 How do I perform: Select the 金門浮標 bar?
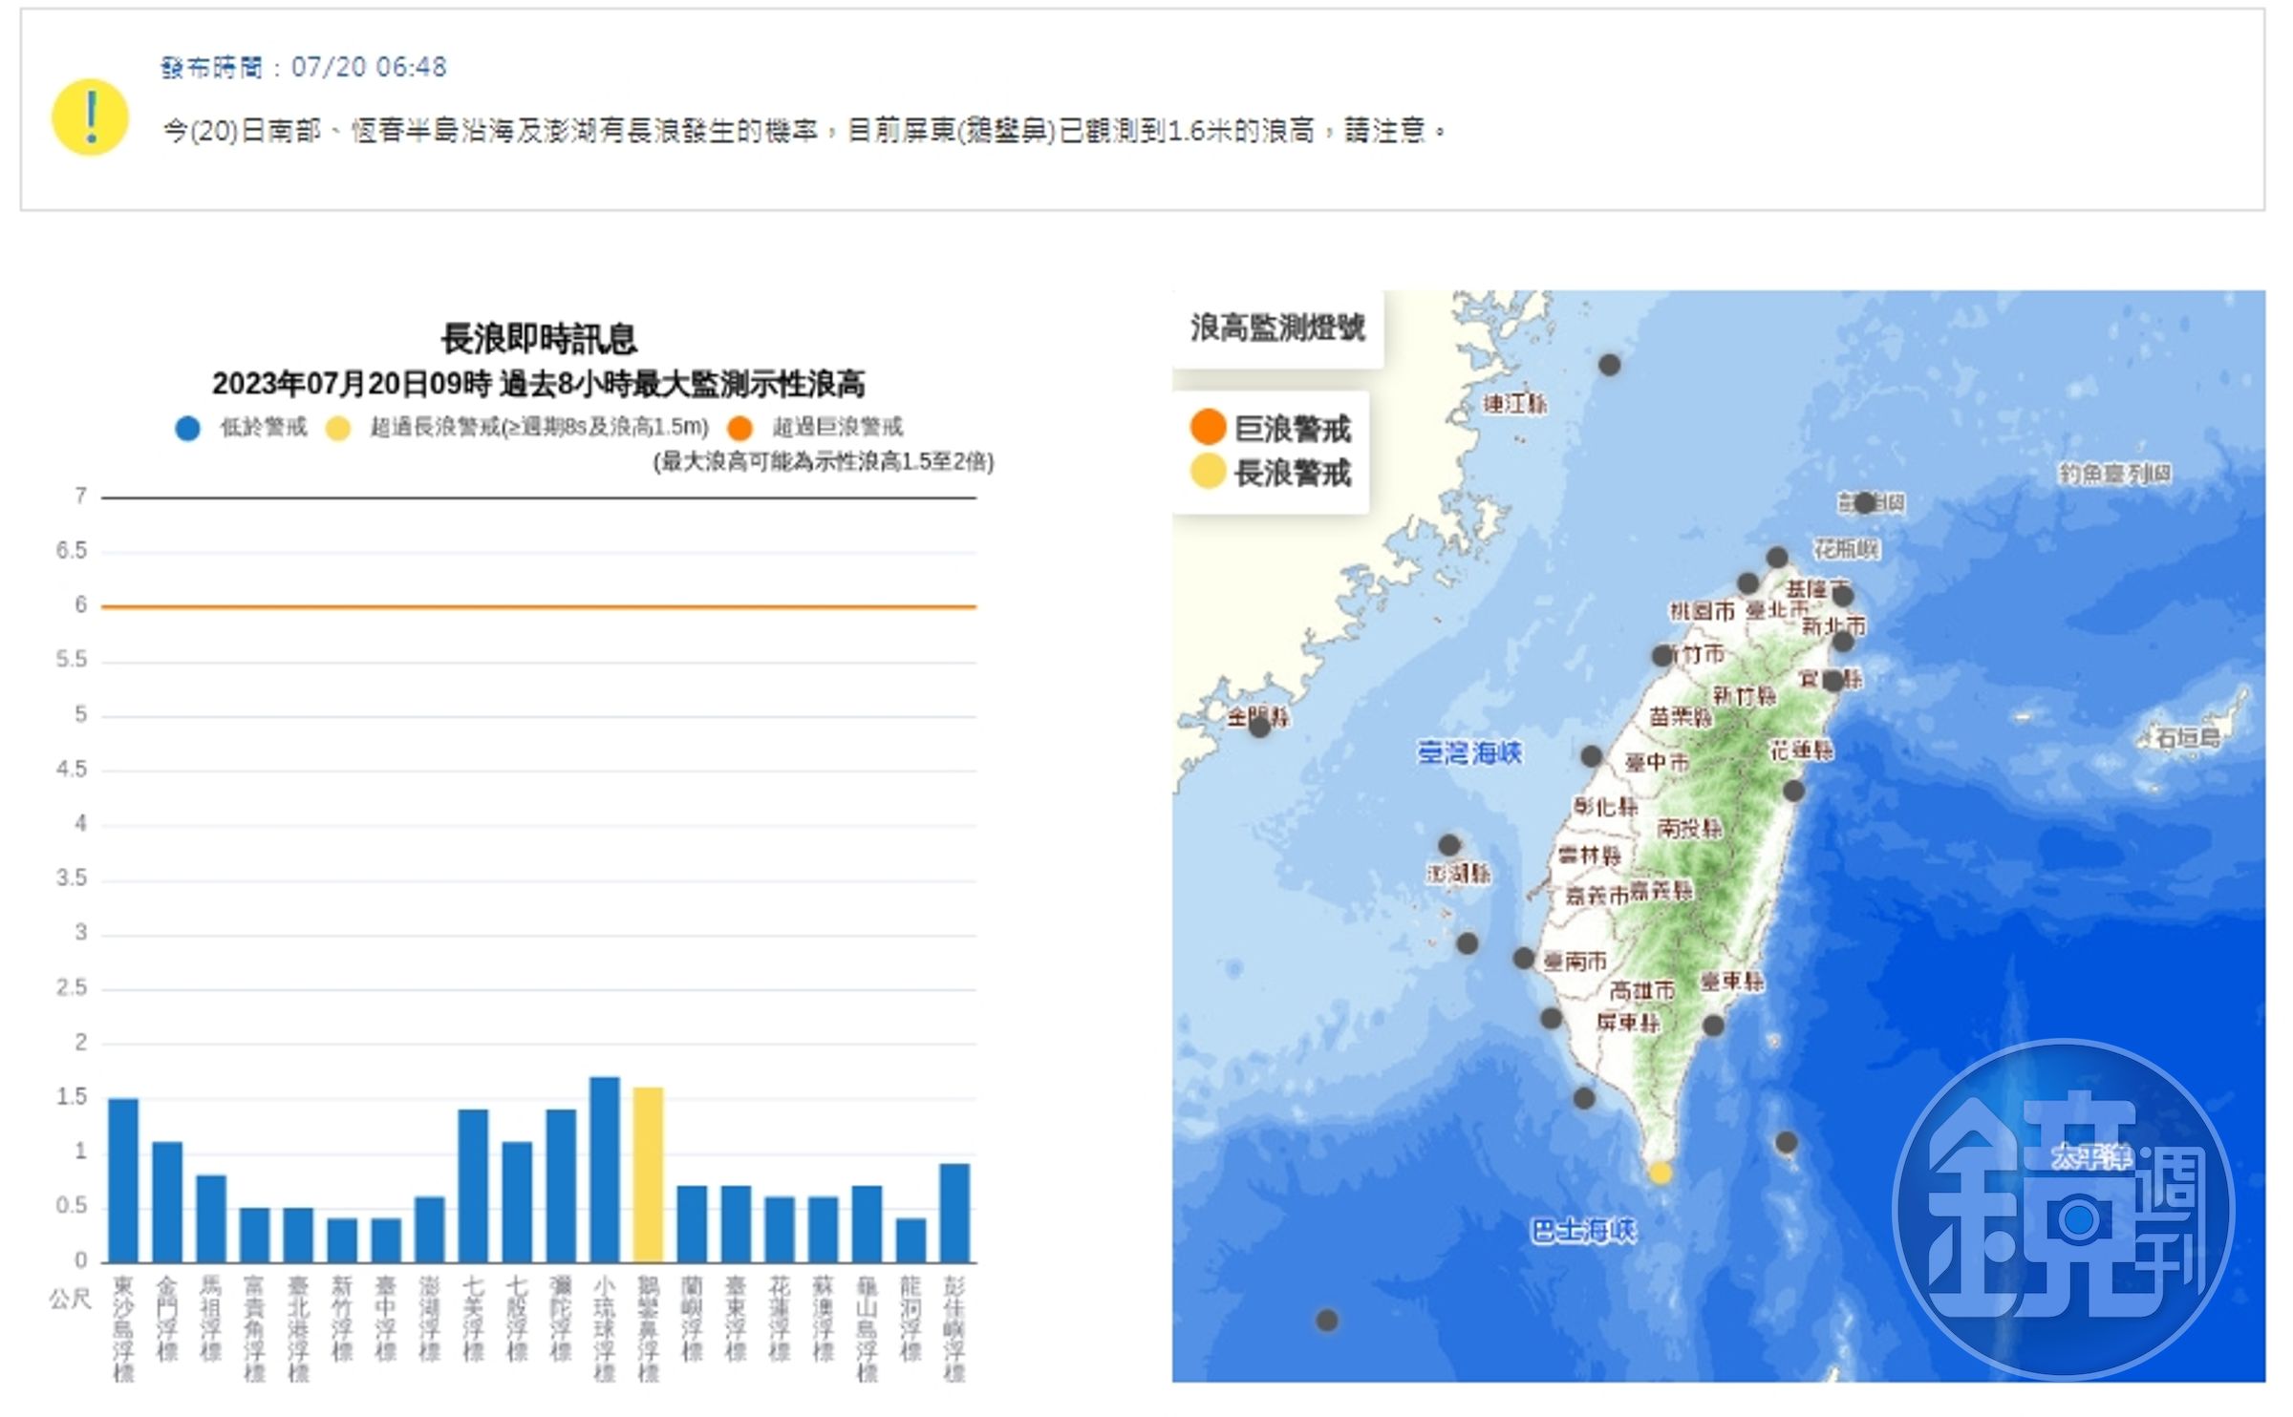(x=167, y=1202)
